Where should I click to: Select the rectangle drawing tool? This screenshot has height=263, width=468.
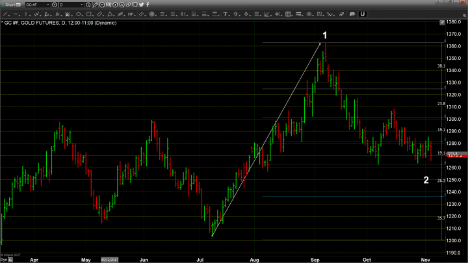89,14
